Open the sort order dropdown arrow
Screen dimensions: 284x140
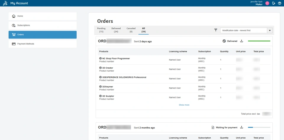[x=270, y=31]
